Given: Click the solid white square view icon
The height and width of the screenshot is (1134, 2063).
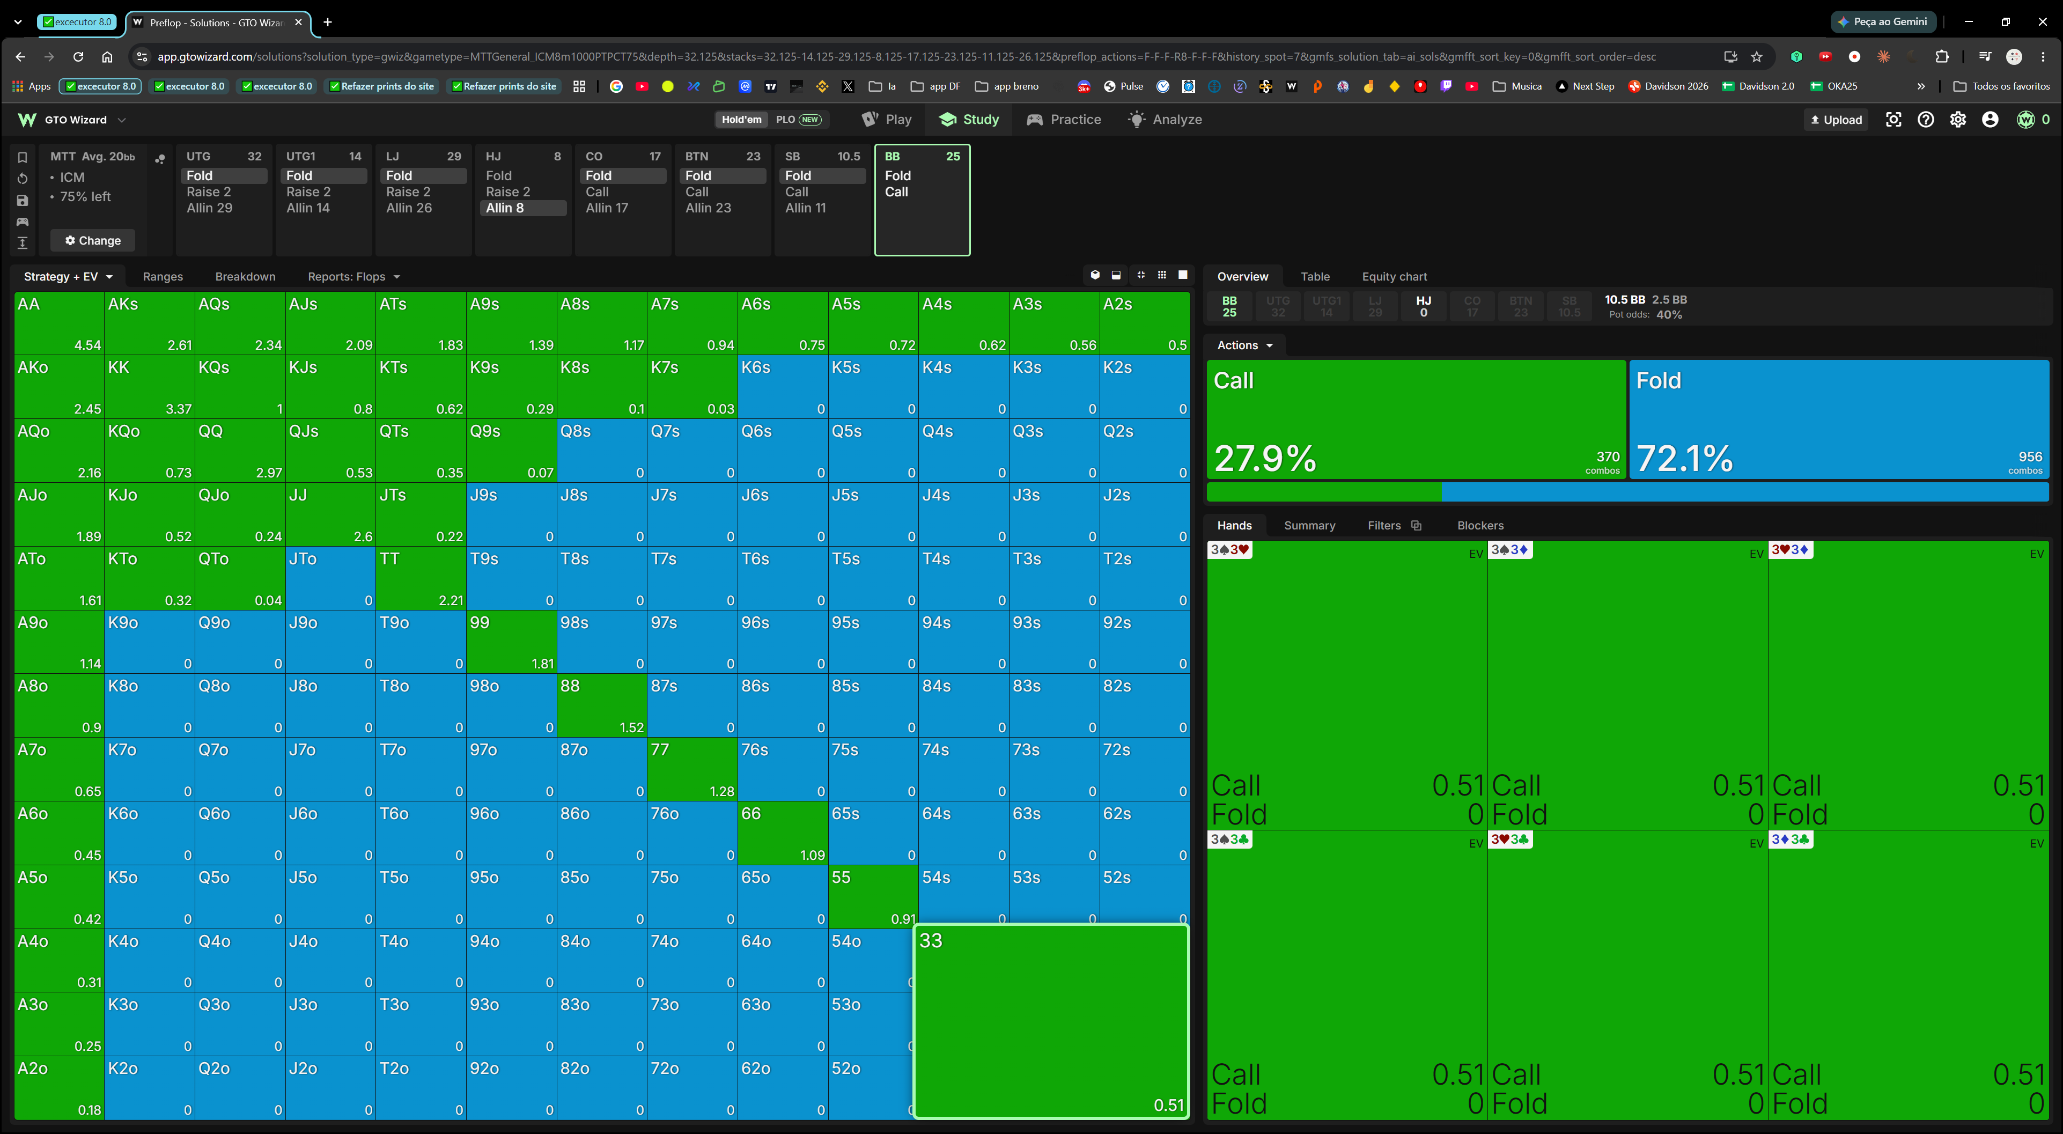Looking at the screenshot, I should 1183,276.
